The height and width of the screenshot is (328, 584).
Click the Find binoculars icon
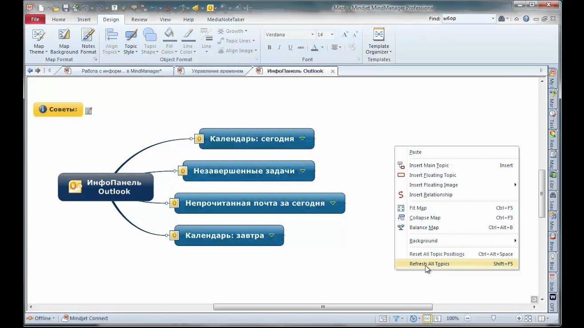pos(502,19)
